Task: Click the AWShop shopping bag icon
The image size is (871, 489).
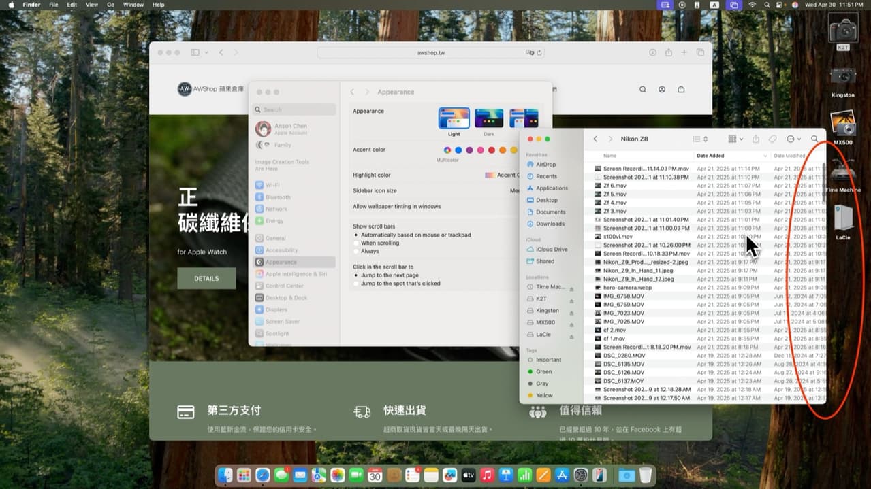Action: 681,89
